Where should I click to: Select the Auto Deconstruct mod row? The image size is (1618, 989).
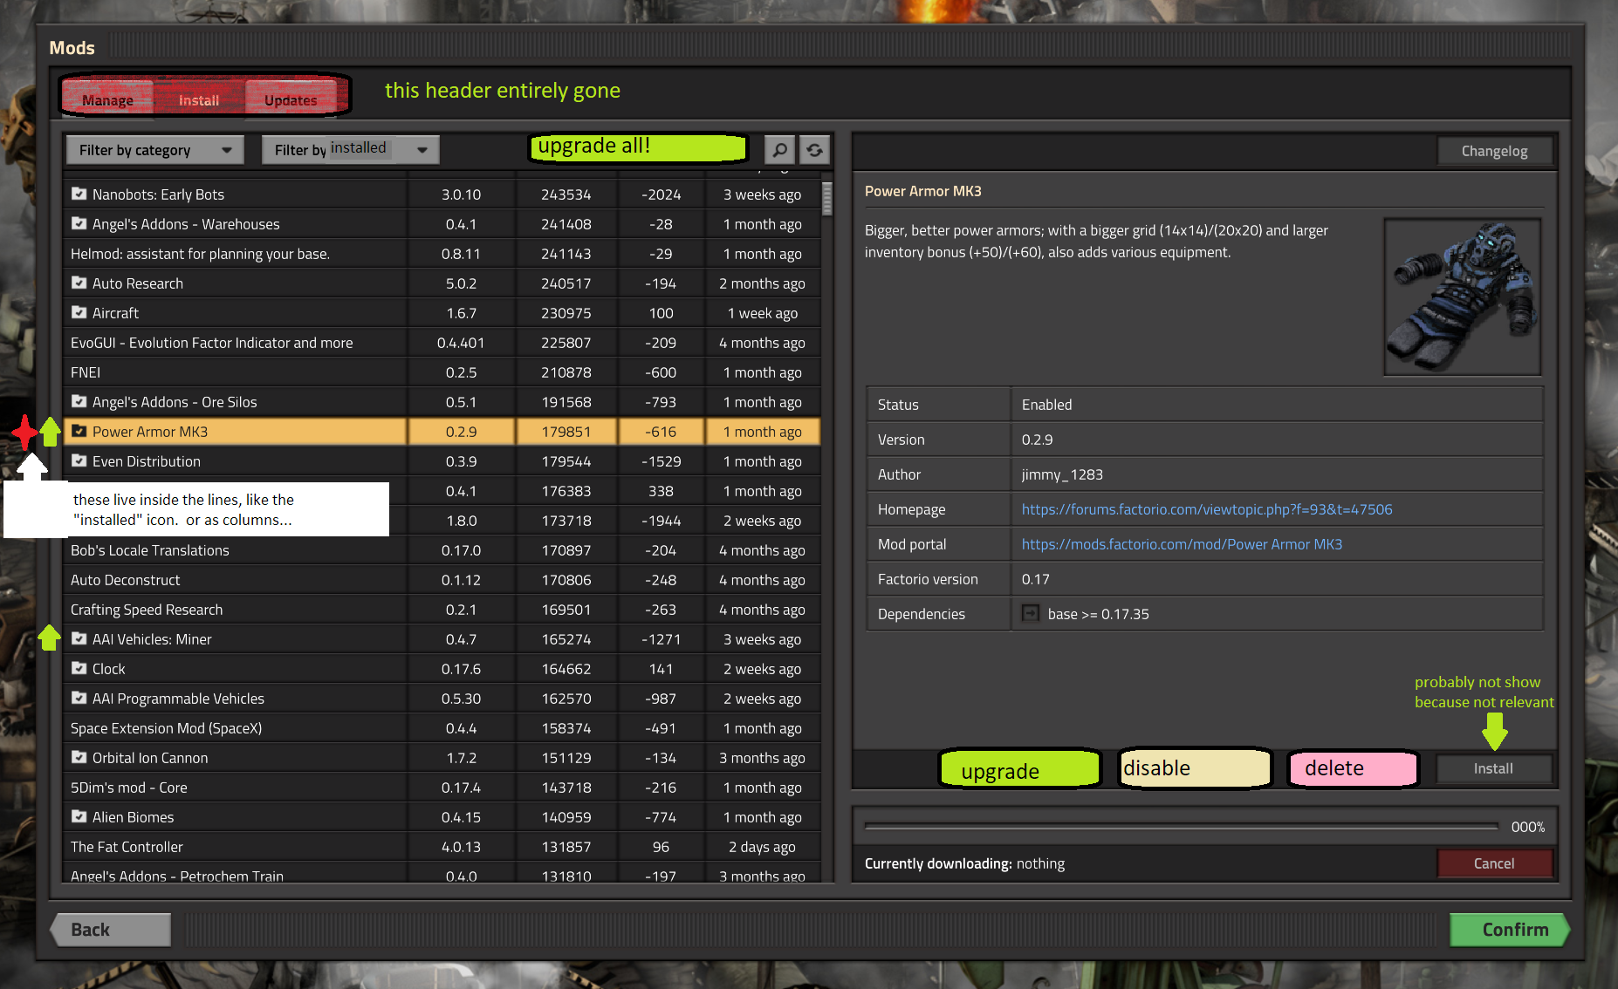pyautogui.click(x=442, y=580)
